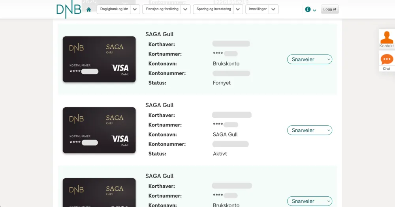Expand the Pensjon og forsikring chevron
This screenshot has width=395, height=207.
coord(186,9)
